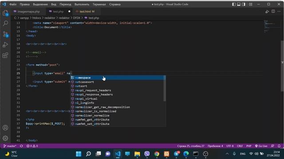
Task: Click Go Live in status bar
Action: coord(261,146)
